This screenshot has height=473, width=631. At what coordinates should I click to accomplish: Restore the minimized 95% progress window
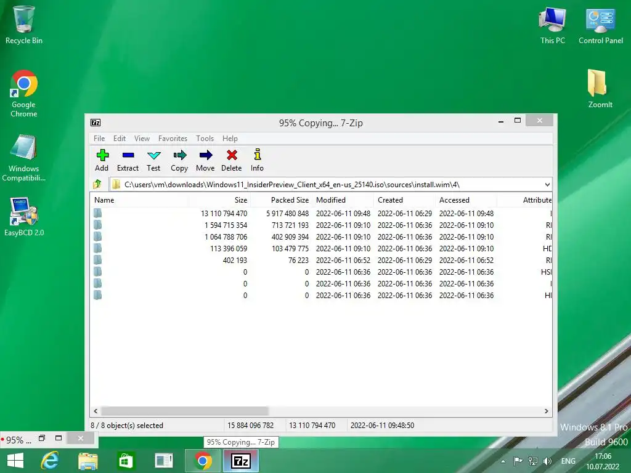[x=42, y=438]
